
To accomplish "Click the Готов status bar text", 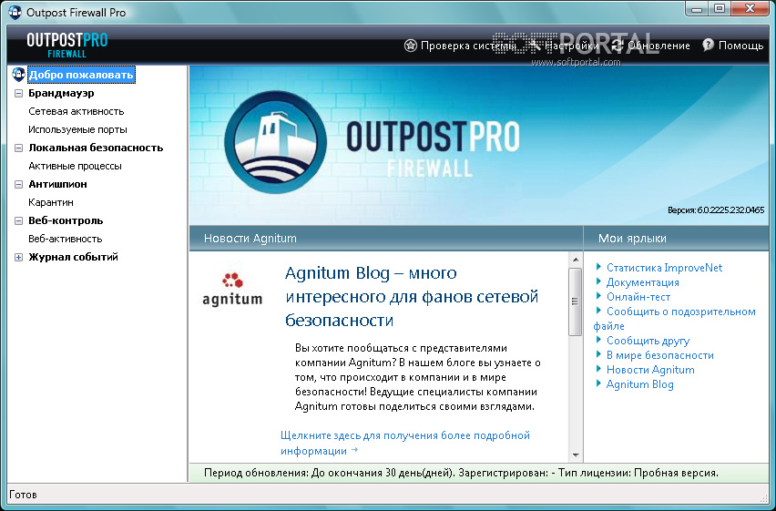I will [23, 495].
